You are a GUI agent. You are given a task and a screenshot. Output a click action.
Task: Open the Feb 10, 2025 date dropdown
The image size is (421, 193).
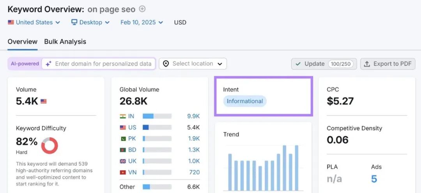pyautogui.click(x=142, y=22)
